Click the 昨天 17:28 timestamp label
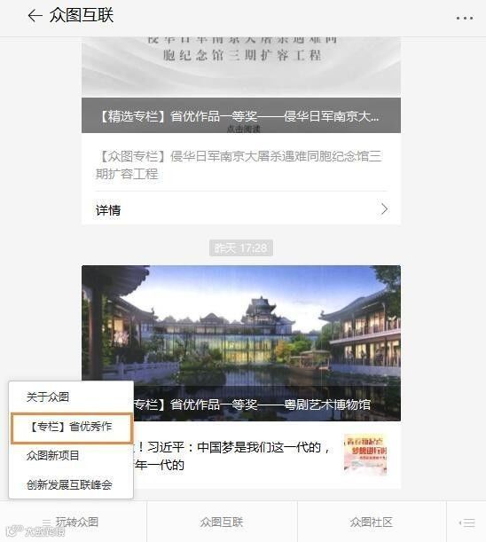Image resolution: width=486 pixels, height=542 pixels. 241,247
